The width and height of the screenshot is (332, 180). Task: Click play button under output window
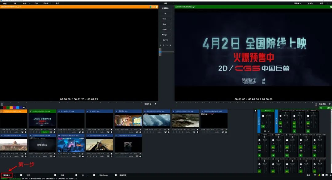[x=330, y=104]
